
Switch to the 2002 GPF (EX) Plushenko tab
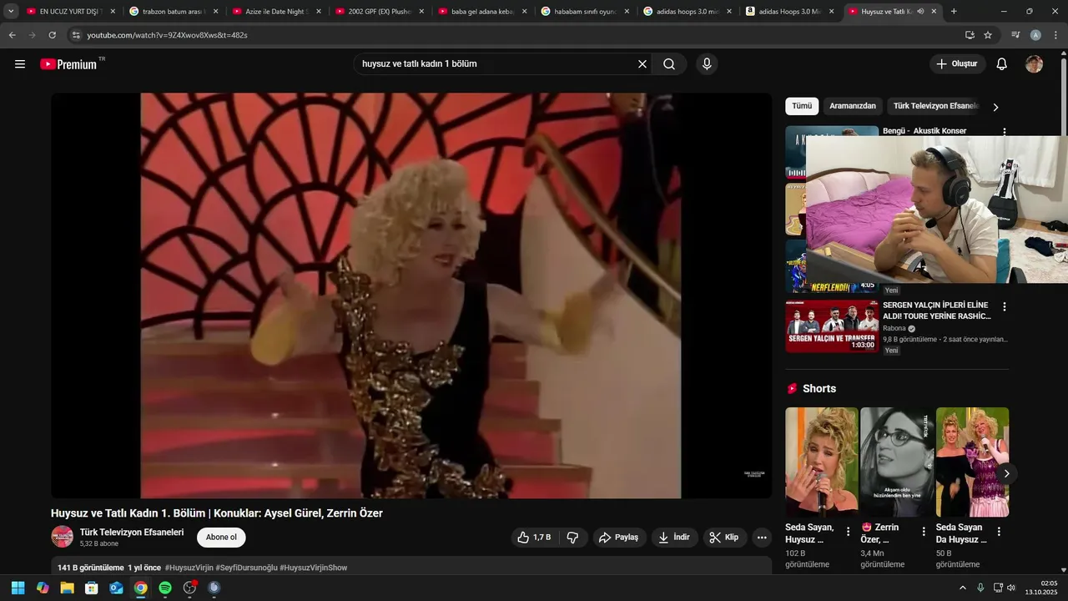click(380, 12)
